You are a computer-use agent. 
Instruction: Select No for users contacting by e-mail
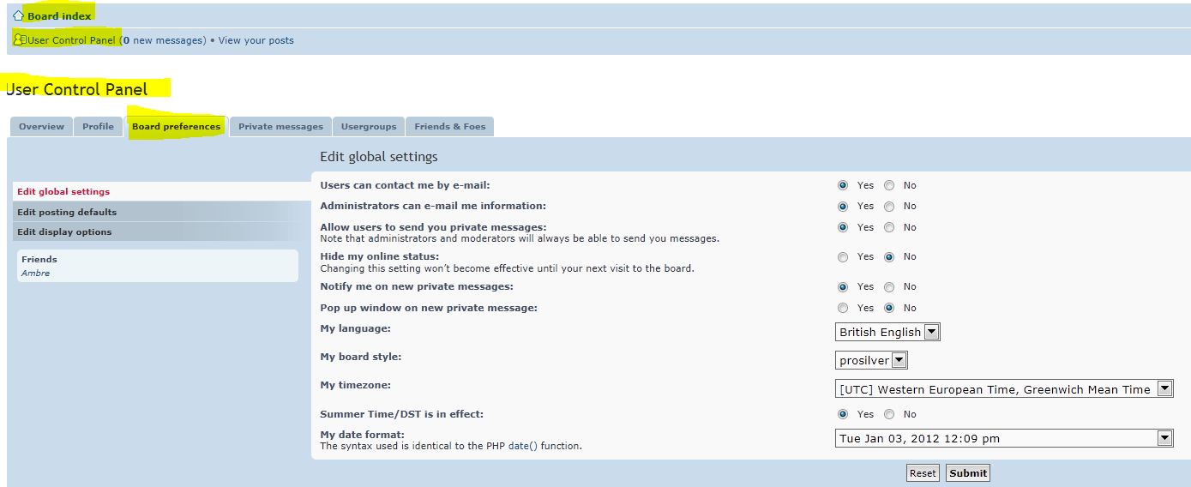(889, 185)
